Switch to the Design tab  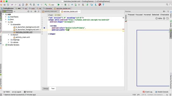point(46,89)
